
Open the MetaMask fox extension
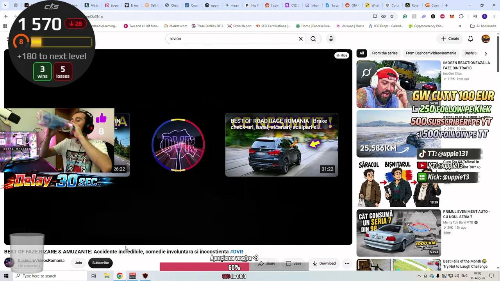[x=452, y=16]
